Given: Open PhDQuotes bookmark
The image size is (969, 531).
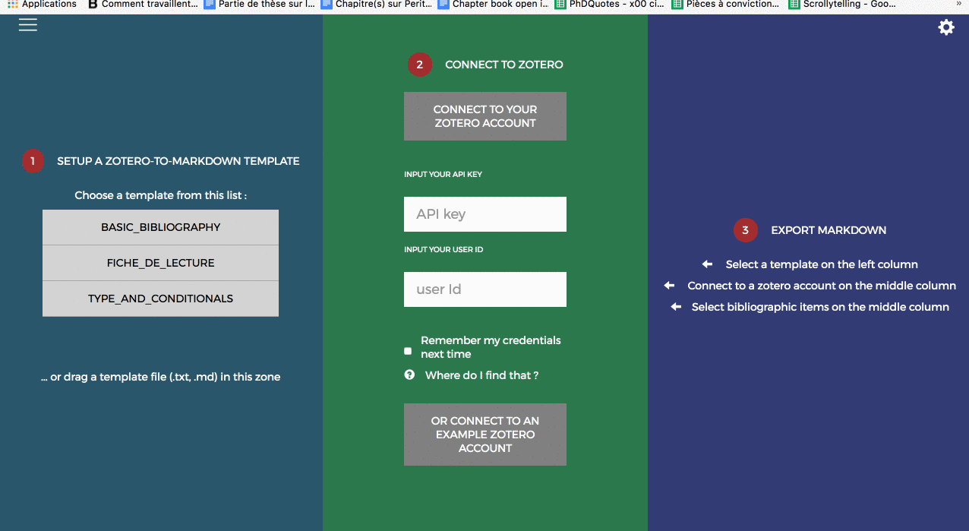Looking at the screenshot, I should click(x=610, y=4).
